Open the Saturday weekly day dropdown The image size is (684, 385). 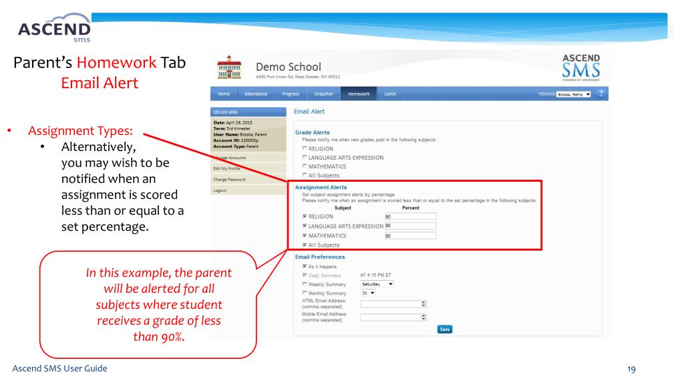[377, 284]
